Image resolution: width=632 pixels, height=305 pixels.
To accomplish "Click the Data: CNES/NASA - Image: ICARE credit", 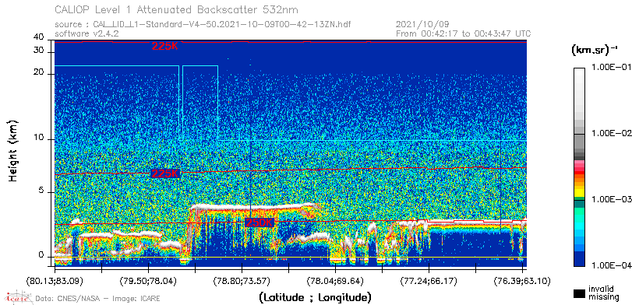I will (98, 299).
